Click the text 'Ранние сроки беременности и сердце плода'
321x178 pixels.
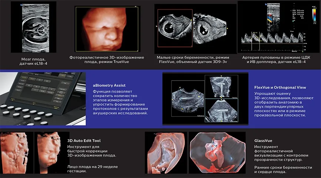coord(283,170)
